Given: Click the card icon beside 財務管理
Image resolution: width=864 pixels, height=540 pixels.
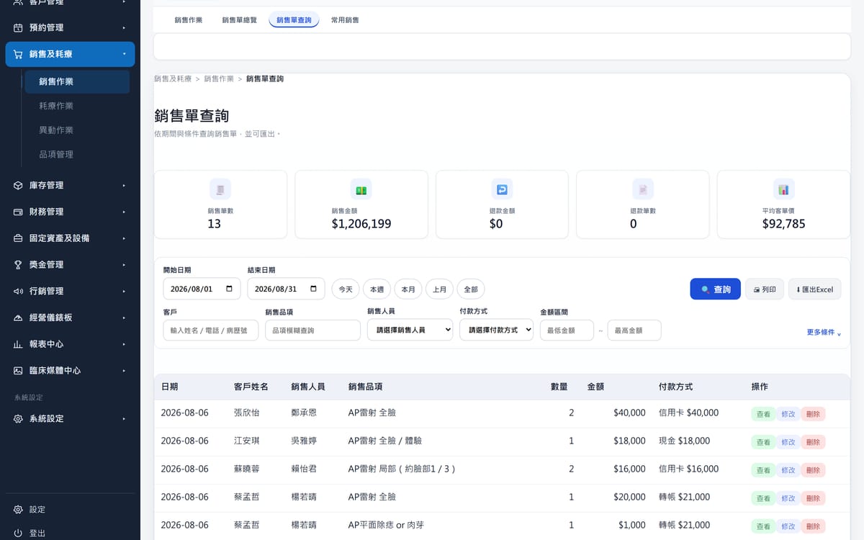Looking at the screenshot, I should pos(18,212).
